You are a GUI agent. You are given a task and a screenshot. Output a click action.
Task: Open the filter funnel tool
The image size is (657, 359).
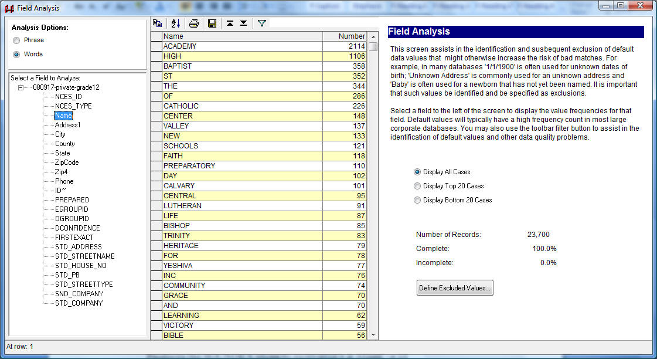coord(262,23)
